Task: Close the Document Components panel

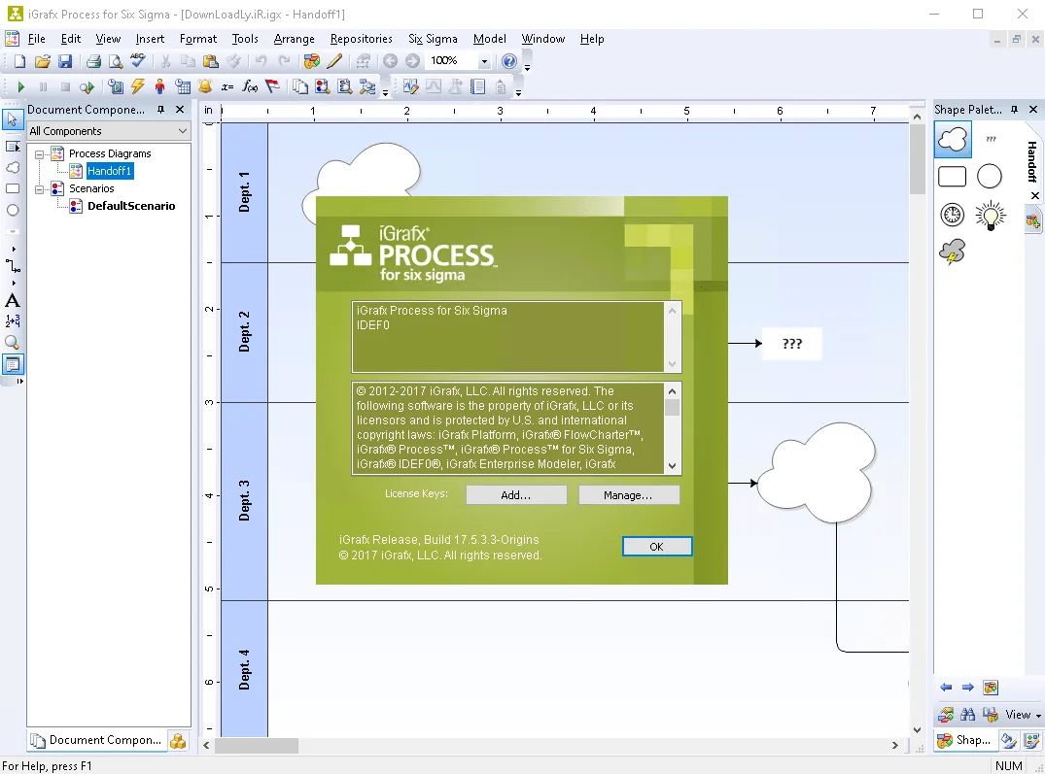Action: (x=180, y=109)
